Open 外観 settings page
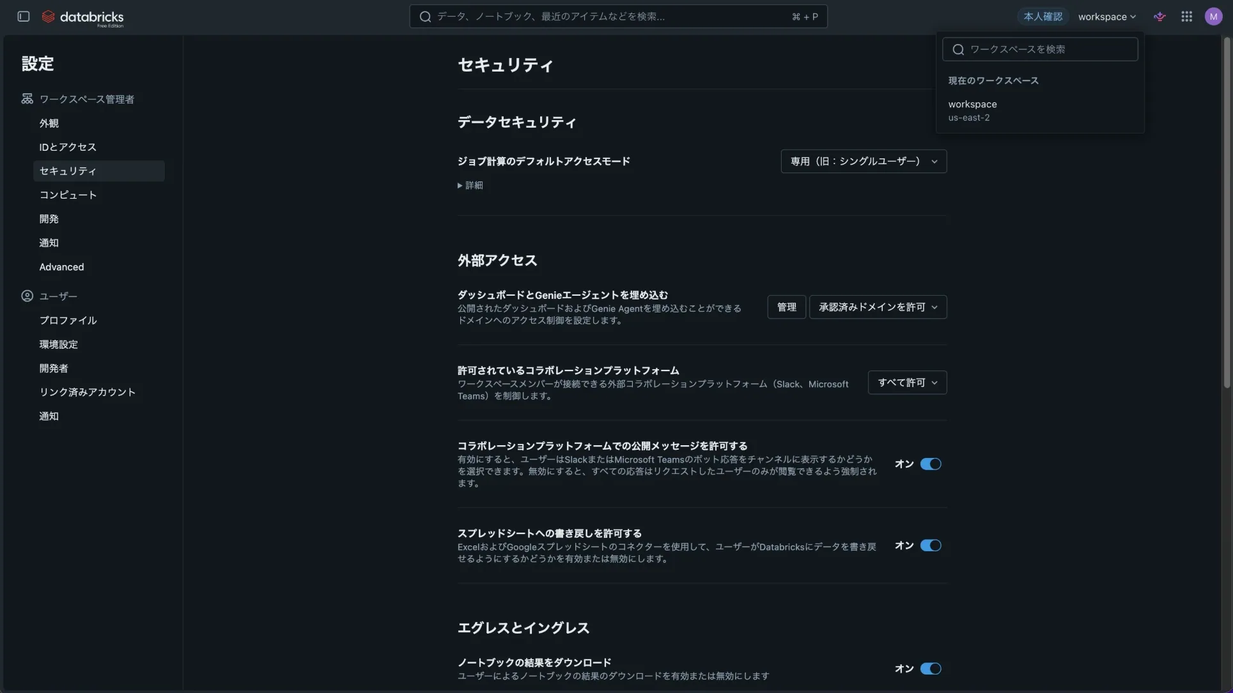 tap(98, 123)
